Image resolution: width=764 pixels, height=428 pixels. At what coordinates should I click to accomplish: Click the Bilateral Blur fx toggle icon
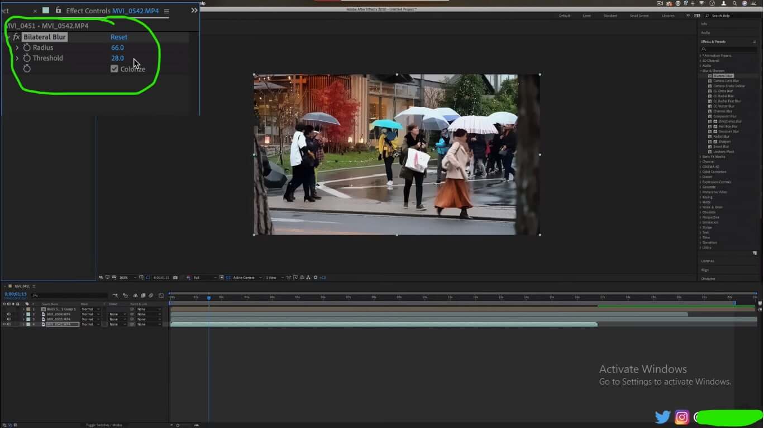click(16, 37)
